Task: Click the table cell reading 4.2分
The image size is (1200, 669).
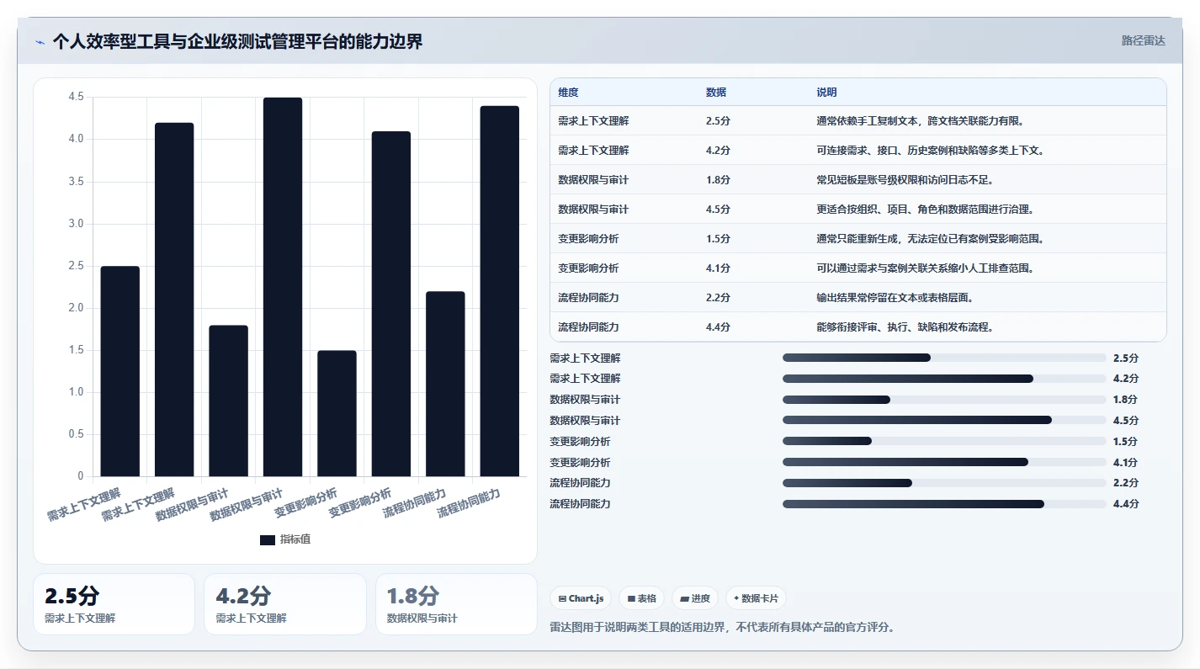Action: tap(718, 151)
